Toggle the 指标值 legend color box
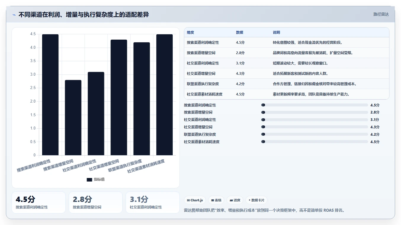The image size is (401, 225). pyautogui.click(x=89, y=180)
